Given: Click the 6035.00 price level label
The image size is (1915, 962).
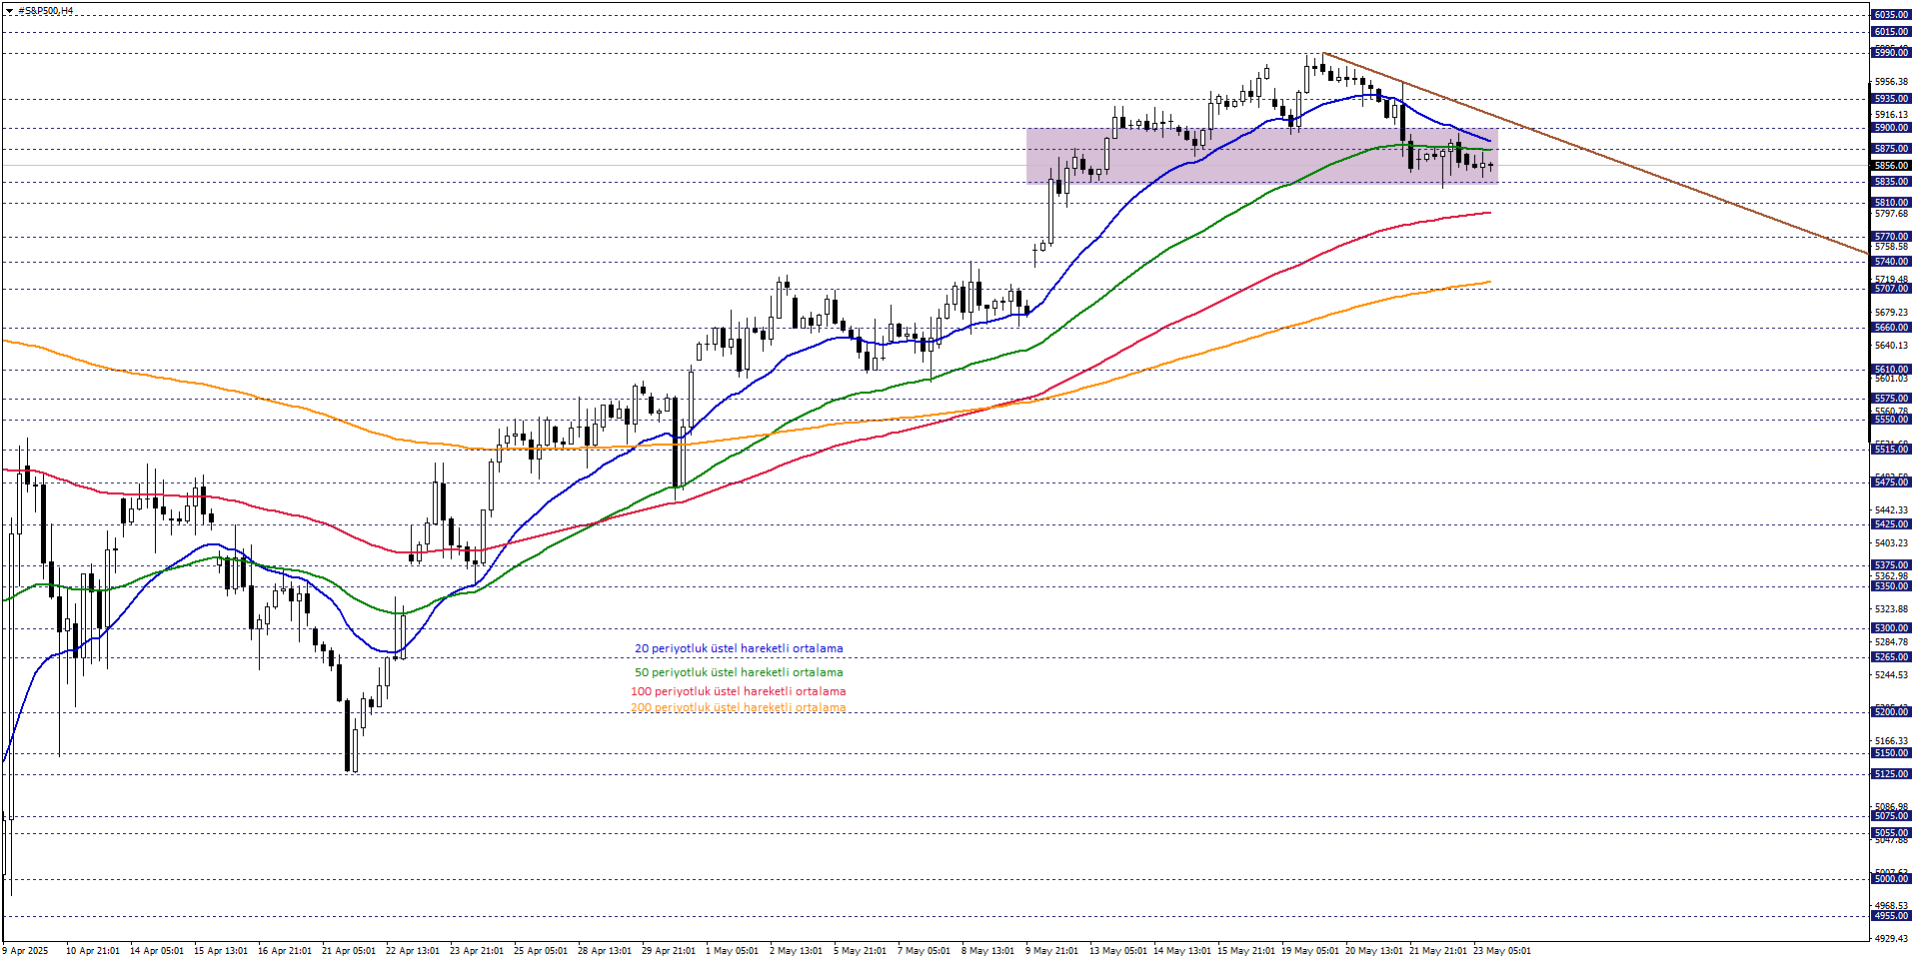Looking at the screenshot, I should (1891, 15).
